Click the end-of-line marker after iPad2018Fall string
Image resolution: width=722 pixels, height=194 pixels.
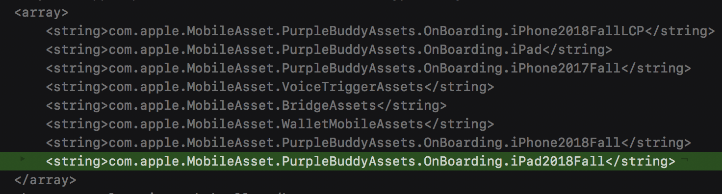pos(685,160)
